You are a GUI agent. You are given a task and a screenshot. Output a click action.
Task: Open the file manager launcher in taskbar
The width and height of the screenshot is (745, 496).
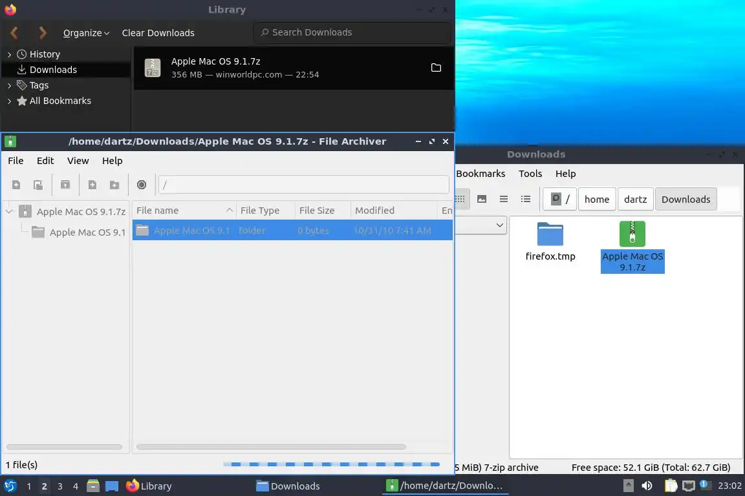pos(93,486)
